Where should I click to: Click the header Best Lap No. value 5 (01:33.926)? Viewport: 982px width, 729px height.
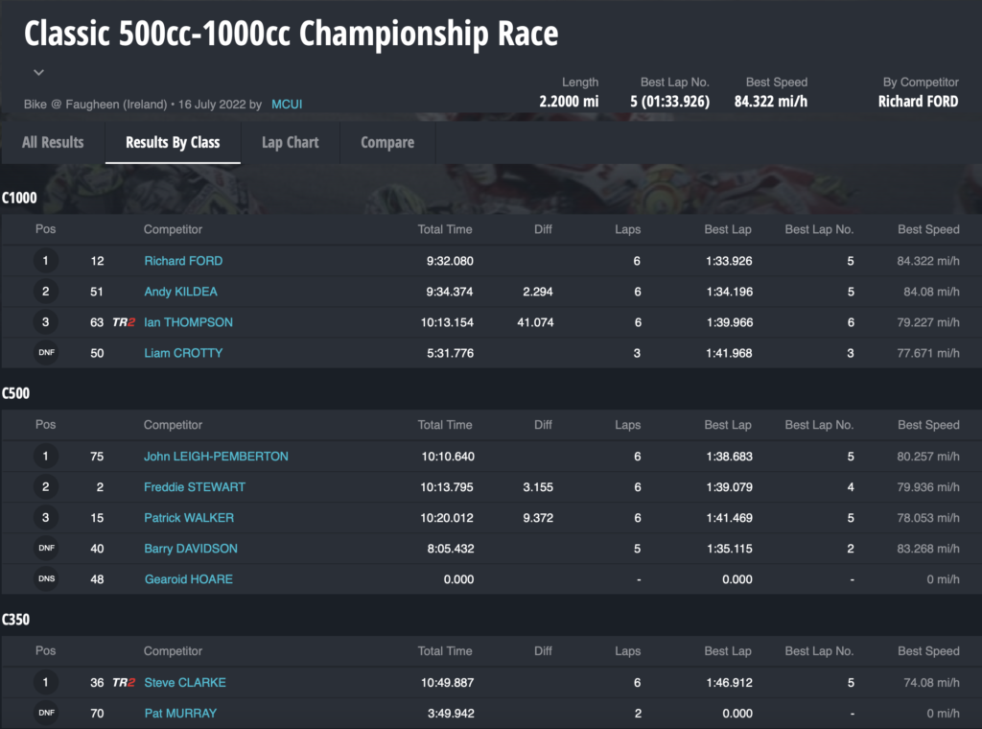(x=669, y=102)
